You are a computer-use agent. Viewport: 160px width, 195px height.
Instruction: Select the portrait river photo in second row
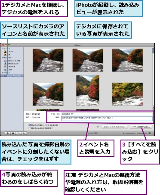(88, 91)
